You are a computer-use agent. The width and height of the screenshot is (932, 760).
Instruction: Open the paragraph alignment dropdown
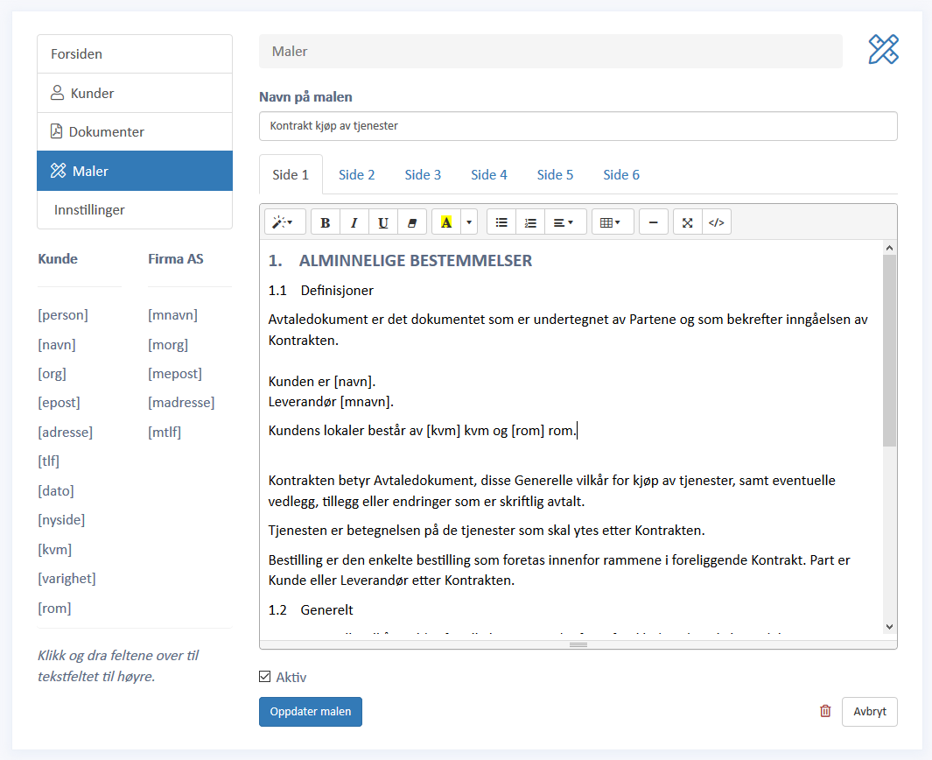pyautogui.click(x=564, y=222)
